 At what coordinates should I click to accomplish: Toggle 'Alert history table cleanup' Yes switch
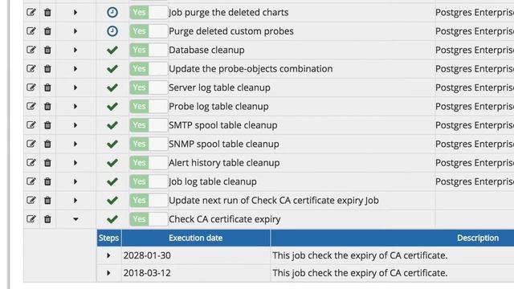tap(149, 162)
